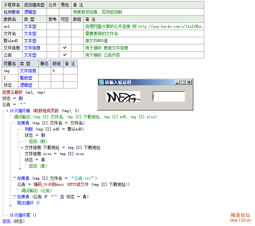Minimize the captcha dialog

tap(177, 82)
